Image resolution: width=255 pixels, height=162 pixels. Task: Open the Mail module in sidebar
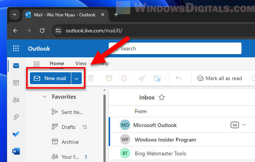[16, 66]
